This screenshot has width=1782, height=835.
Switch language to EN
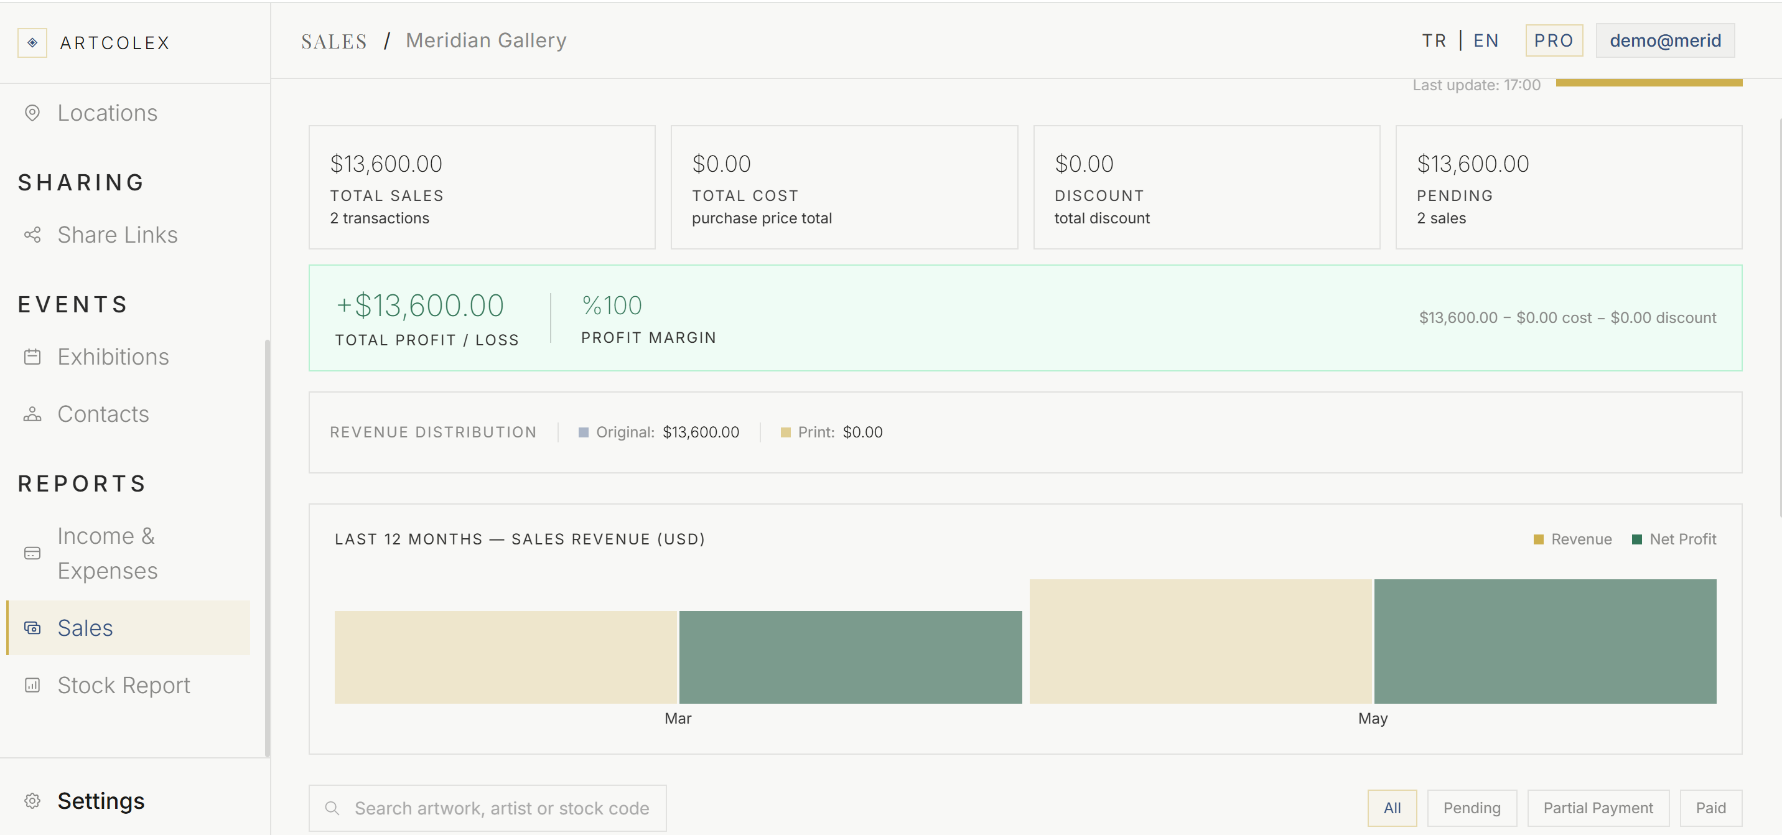tap(1485, 41)
